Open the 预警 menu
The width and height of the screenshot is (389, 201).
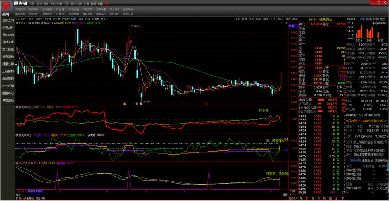tap(60, 4)
